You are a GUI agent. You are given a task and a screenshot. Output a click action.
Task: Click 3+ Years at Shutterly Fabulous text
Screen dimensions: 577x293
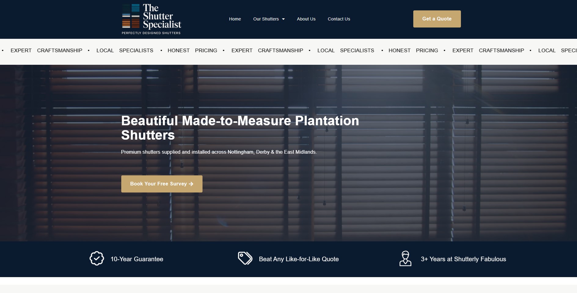[463, 259]
